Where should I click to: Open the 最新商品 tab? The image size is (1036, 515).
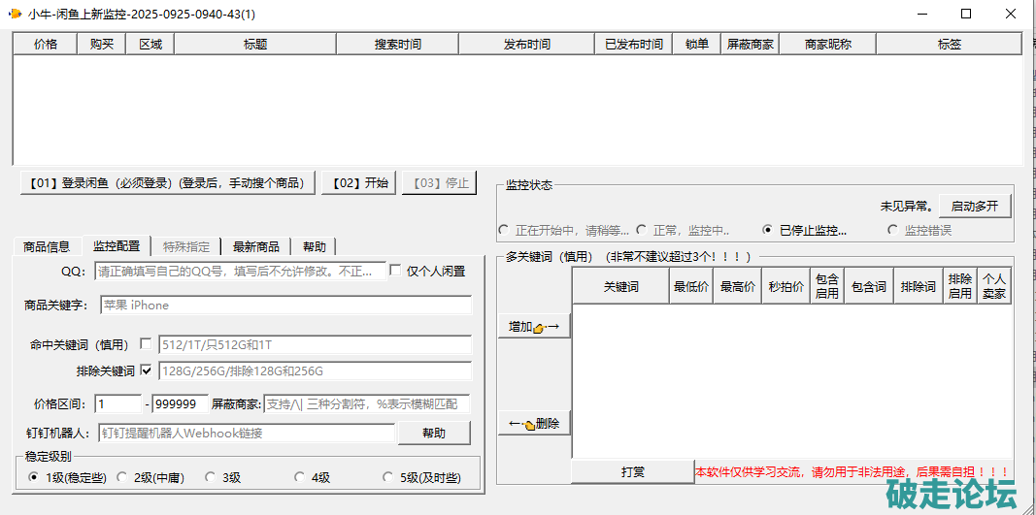point(255,246)
